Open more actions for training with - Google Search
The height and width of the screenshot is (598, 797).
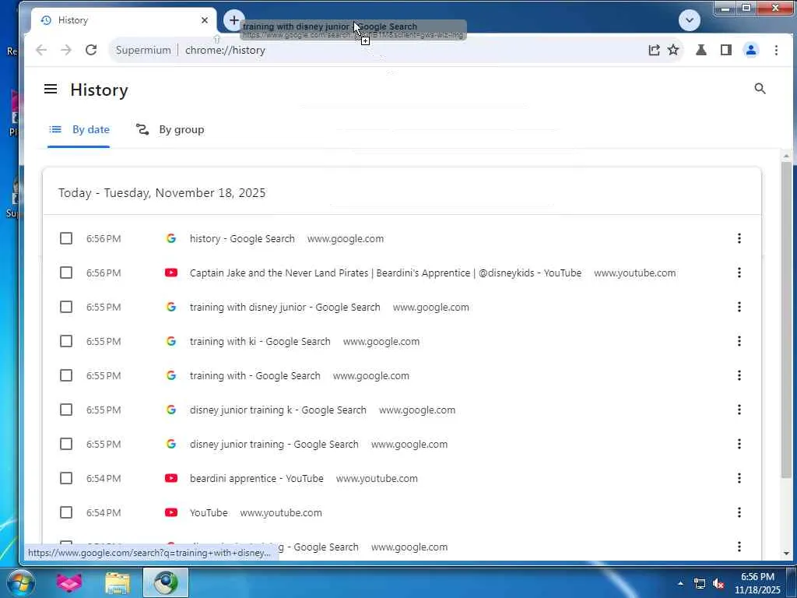point(739,375)
